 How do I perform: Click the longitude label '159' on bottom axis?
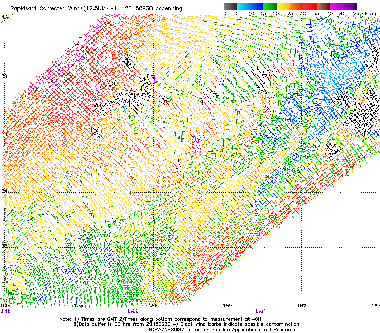(227, 306)
